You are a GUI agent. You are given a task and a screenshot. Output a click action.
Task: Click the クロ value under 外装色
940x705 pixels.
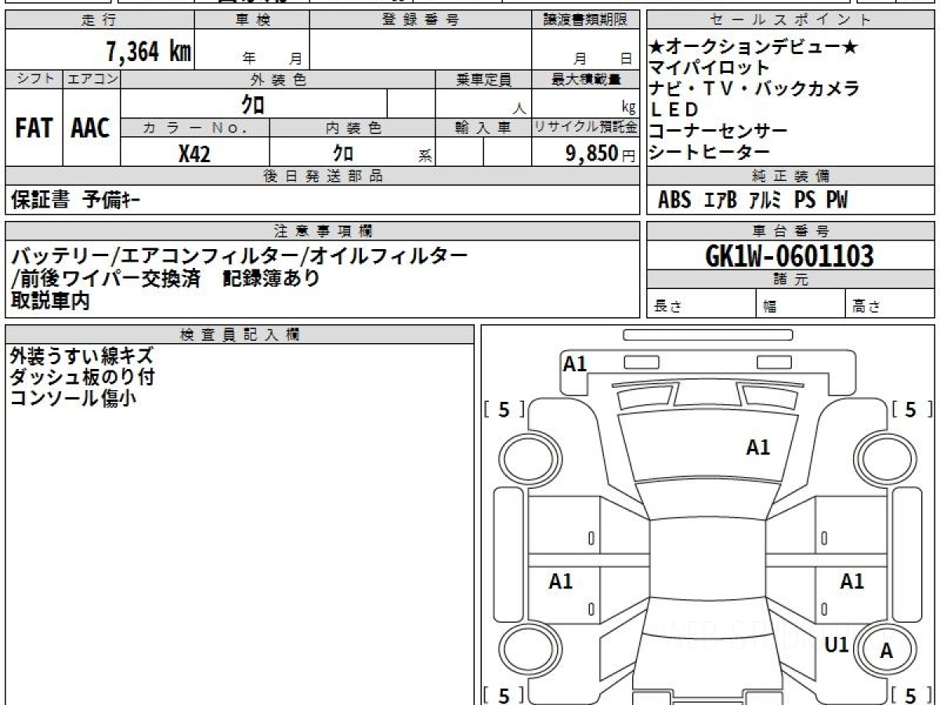click(x=253, y=104)
